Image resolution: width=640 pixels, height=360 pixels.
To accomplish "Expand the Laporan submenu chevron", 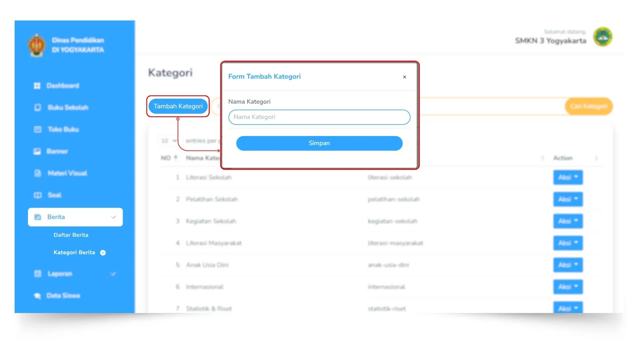I will pos(113,274).
